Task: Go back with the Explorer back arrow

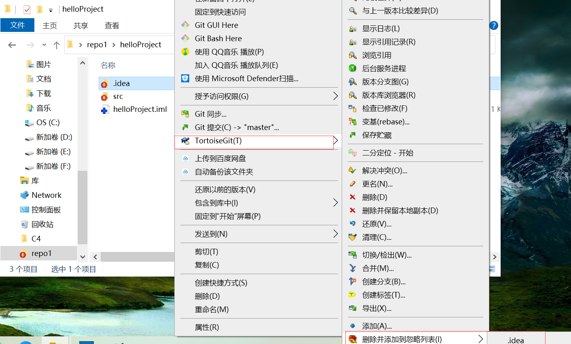Action: [12, 45]
